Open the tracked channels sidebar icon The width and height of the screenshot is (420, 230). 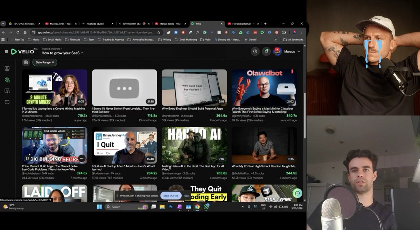7,80
